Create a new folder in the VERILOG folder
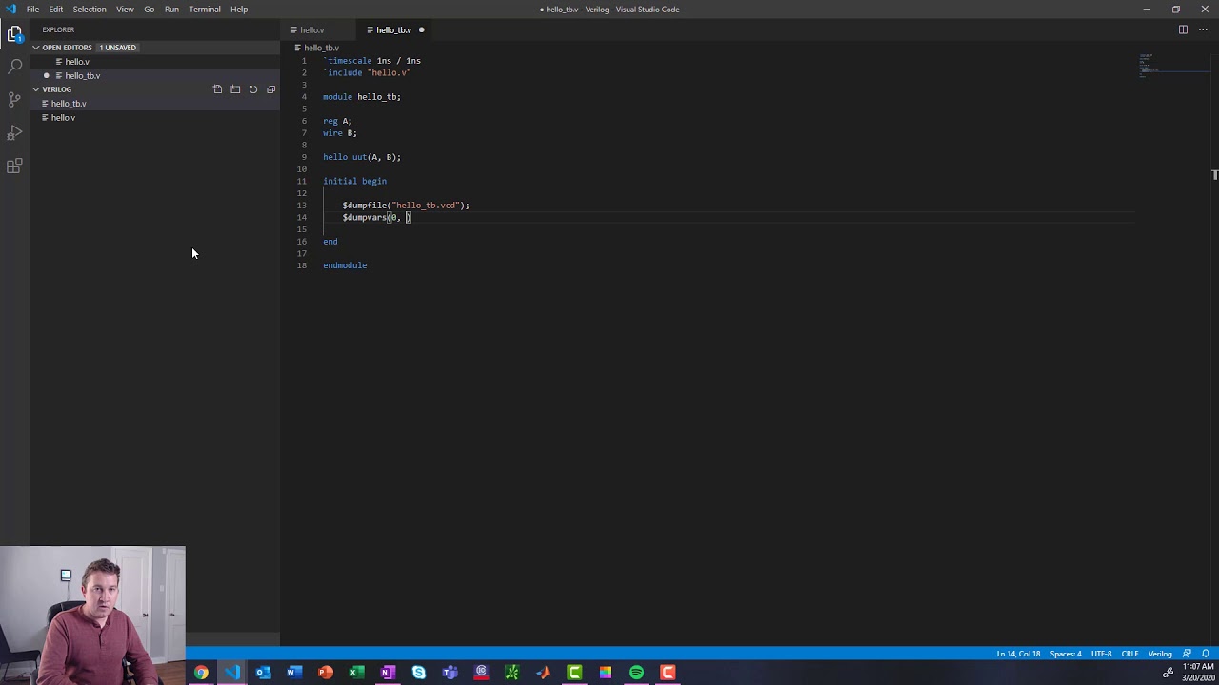Image resolution: width=1219 pixels, height=685 pixels. pos(235,89)
